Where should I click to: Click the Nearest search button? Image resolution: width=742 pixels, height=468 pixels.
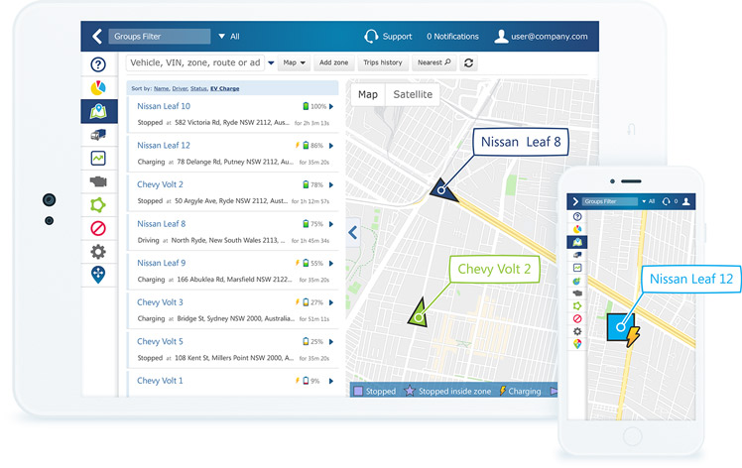pyautogui.click(x=433, y=62)
